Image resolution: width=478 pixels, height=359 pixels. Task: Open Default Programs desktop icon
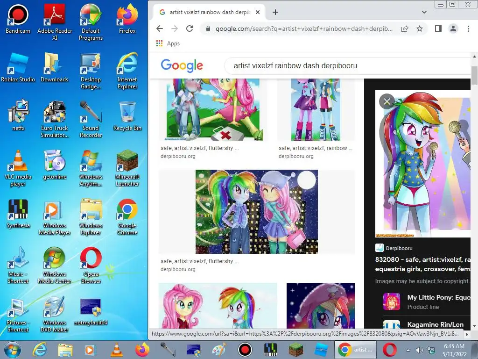91,22
